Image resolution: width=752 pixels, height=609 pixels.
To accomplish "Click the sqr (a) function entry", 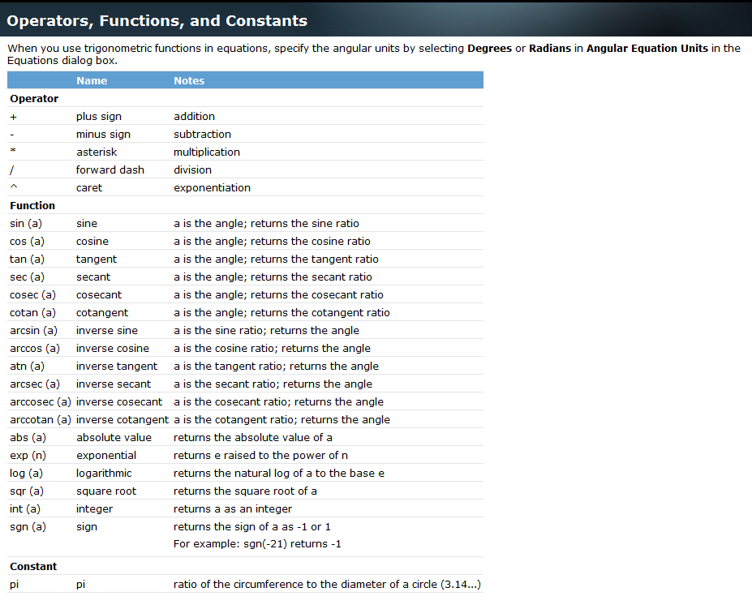I will [27, 491].
